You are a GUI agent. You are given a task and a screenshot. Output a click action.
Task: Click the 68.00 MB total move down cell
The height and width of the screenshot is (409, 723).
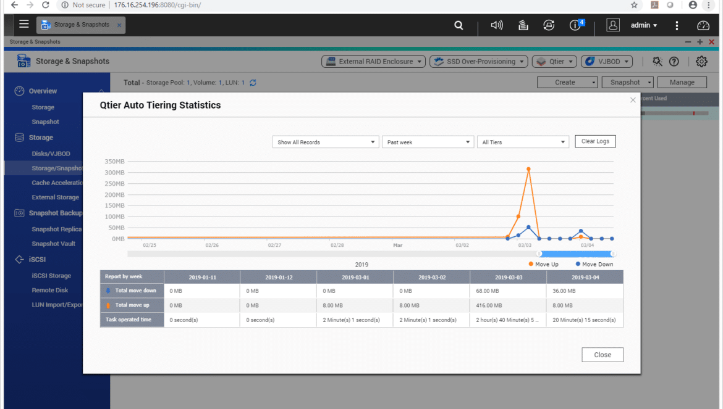click(x=508, y=291)
